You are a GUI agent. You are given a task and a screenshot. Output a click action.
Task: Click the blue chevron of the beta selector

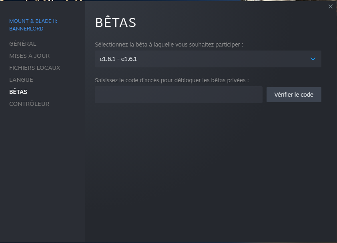(x=313, y=59)
